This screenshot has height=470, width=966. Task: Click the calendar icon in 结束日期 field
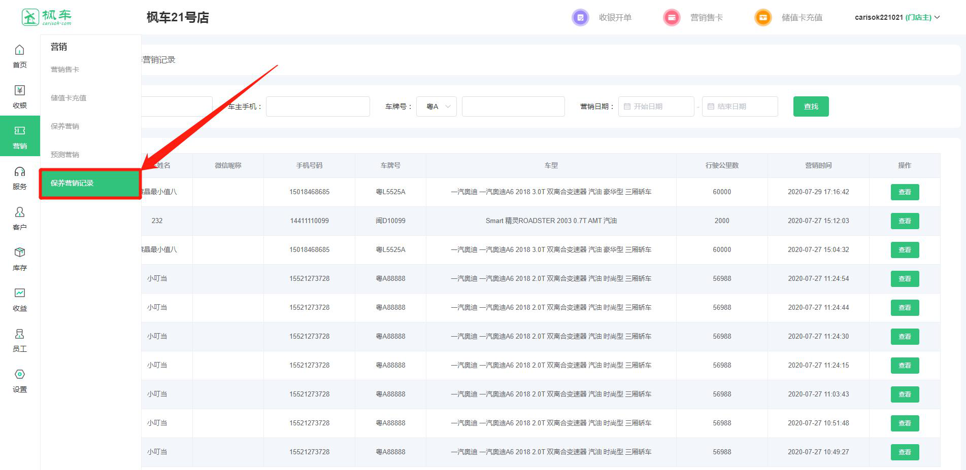pyautogui.click(x=711, y=106)
